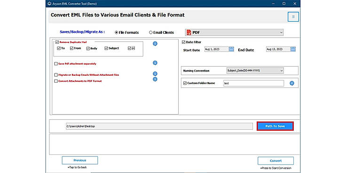Go back with the Previous button

coord(79,160)
